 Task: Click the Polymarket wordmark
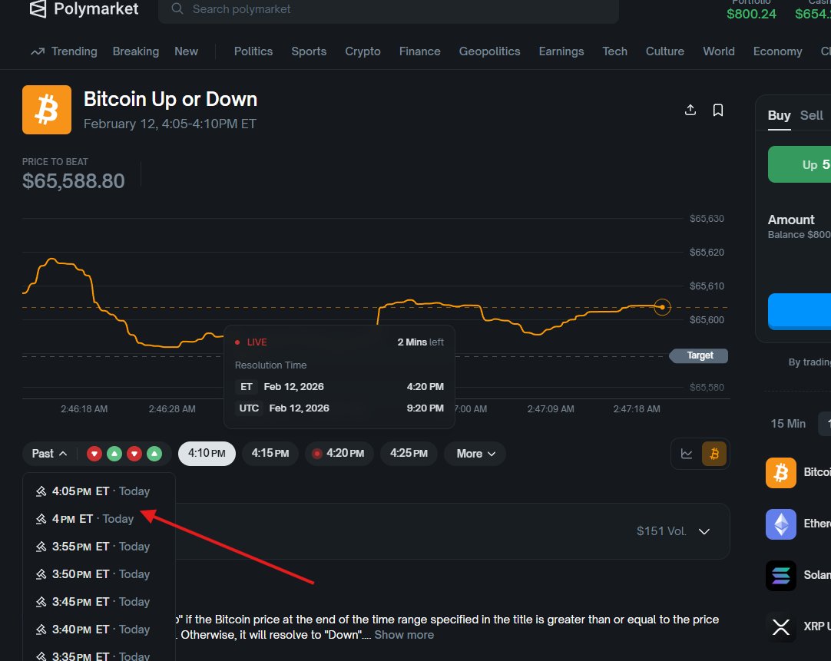[96, 8]
